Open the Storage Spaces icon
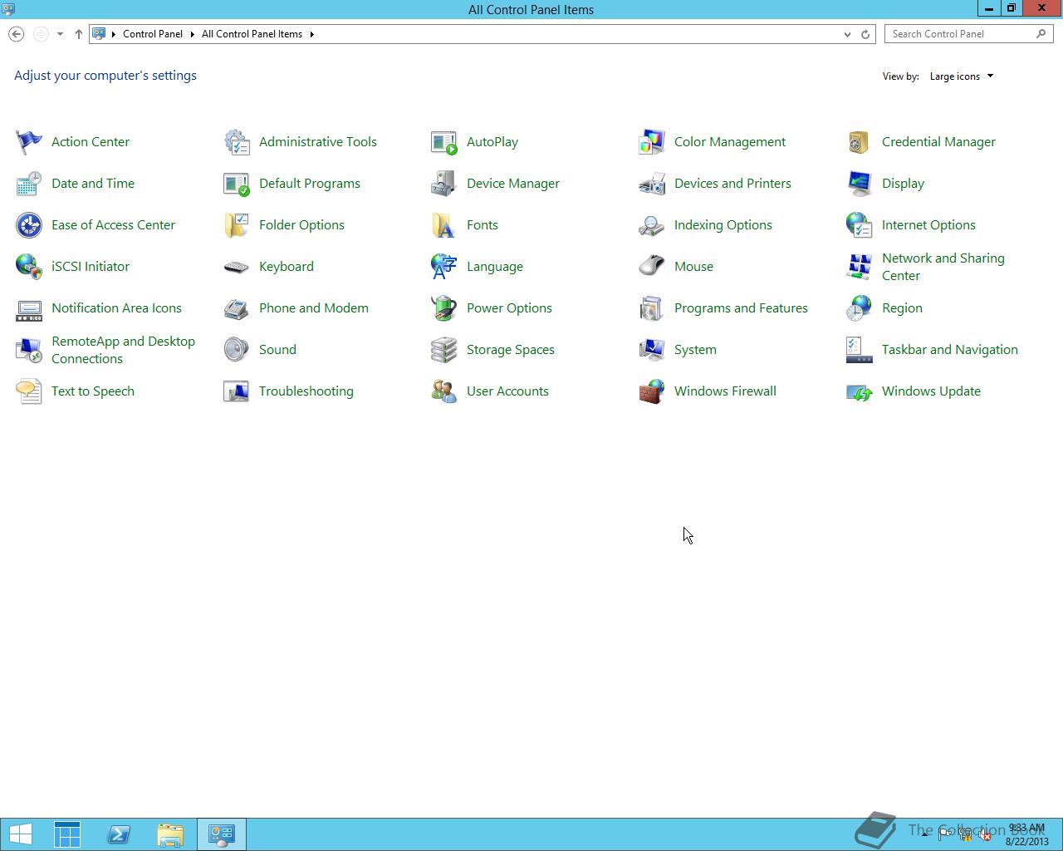The height and width of the screenshot is (851, 1063). 444,350
